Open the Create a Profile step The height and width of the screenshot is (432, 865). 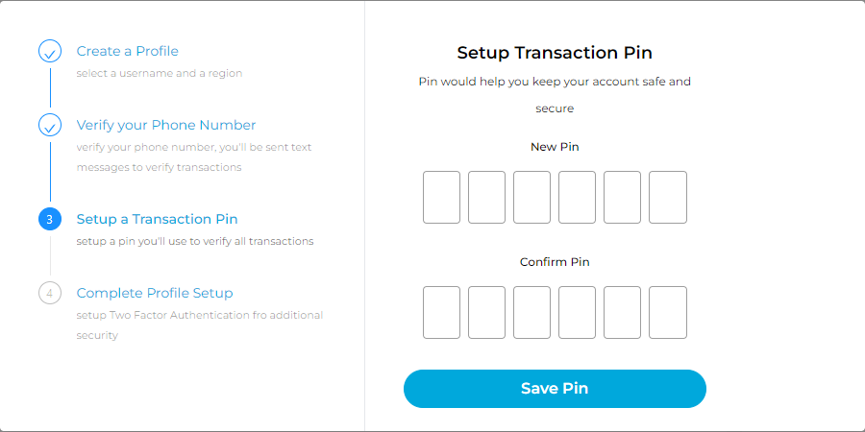coord(127,51)
